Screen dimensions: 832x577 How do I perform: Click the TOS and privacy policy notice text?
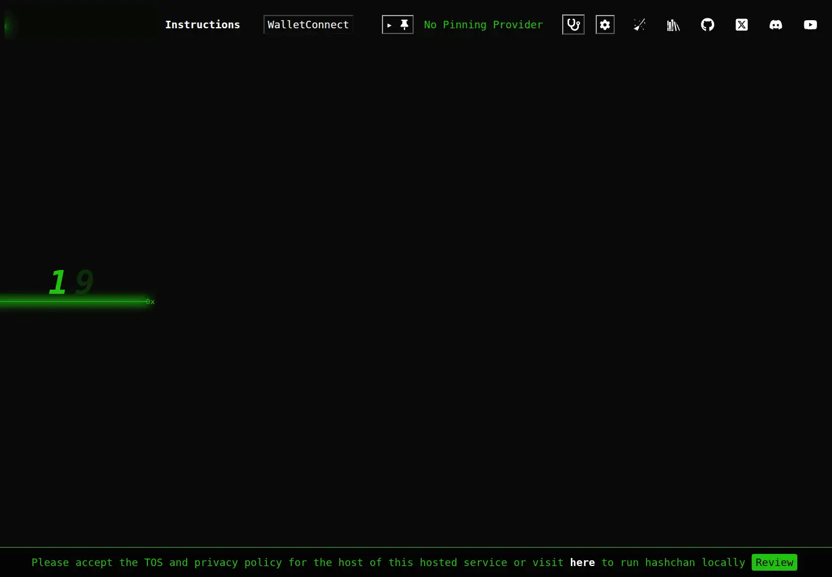388,563
